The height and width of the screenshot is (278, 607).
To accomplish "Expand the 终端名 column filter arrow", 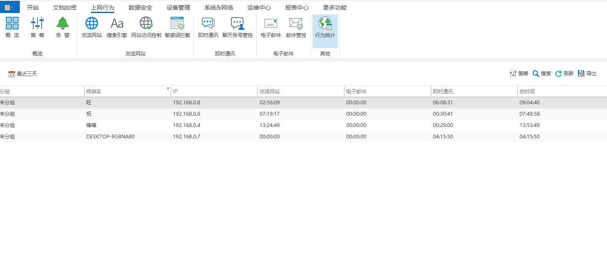I will [x=168, y=89].
